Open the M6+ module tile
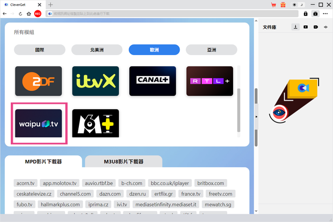This screenshot has height=222, width=333. pos(95,123)
